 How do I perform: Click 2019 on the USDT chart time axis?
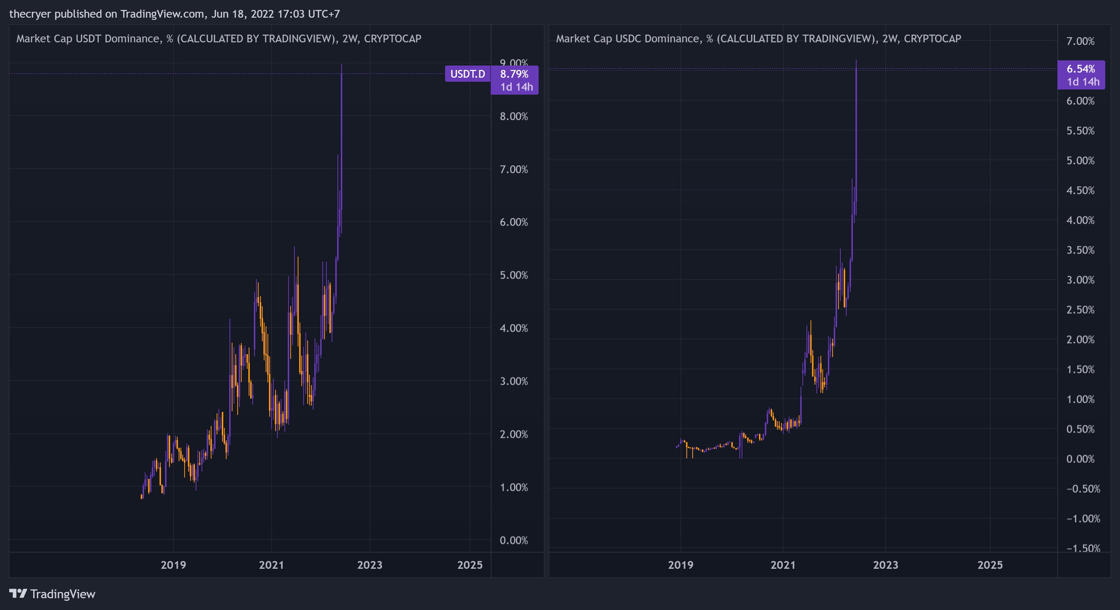(174, 565)
